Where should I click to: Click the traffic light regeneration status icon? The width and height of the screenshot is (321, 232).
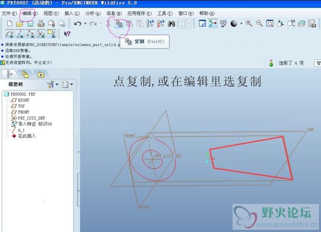(x=271, y=63)
